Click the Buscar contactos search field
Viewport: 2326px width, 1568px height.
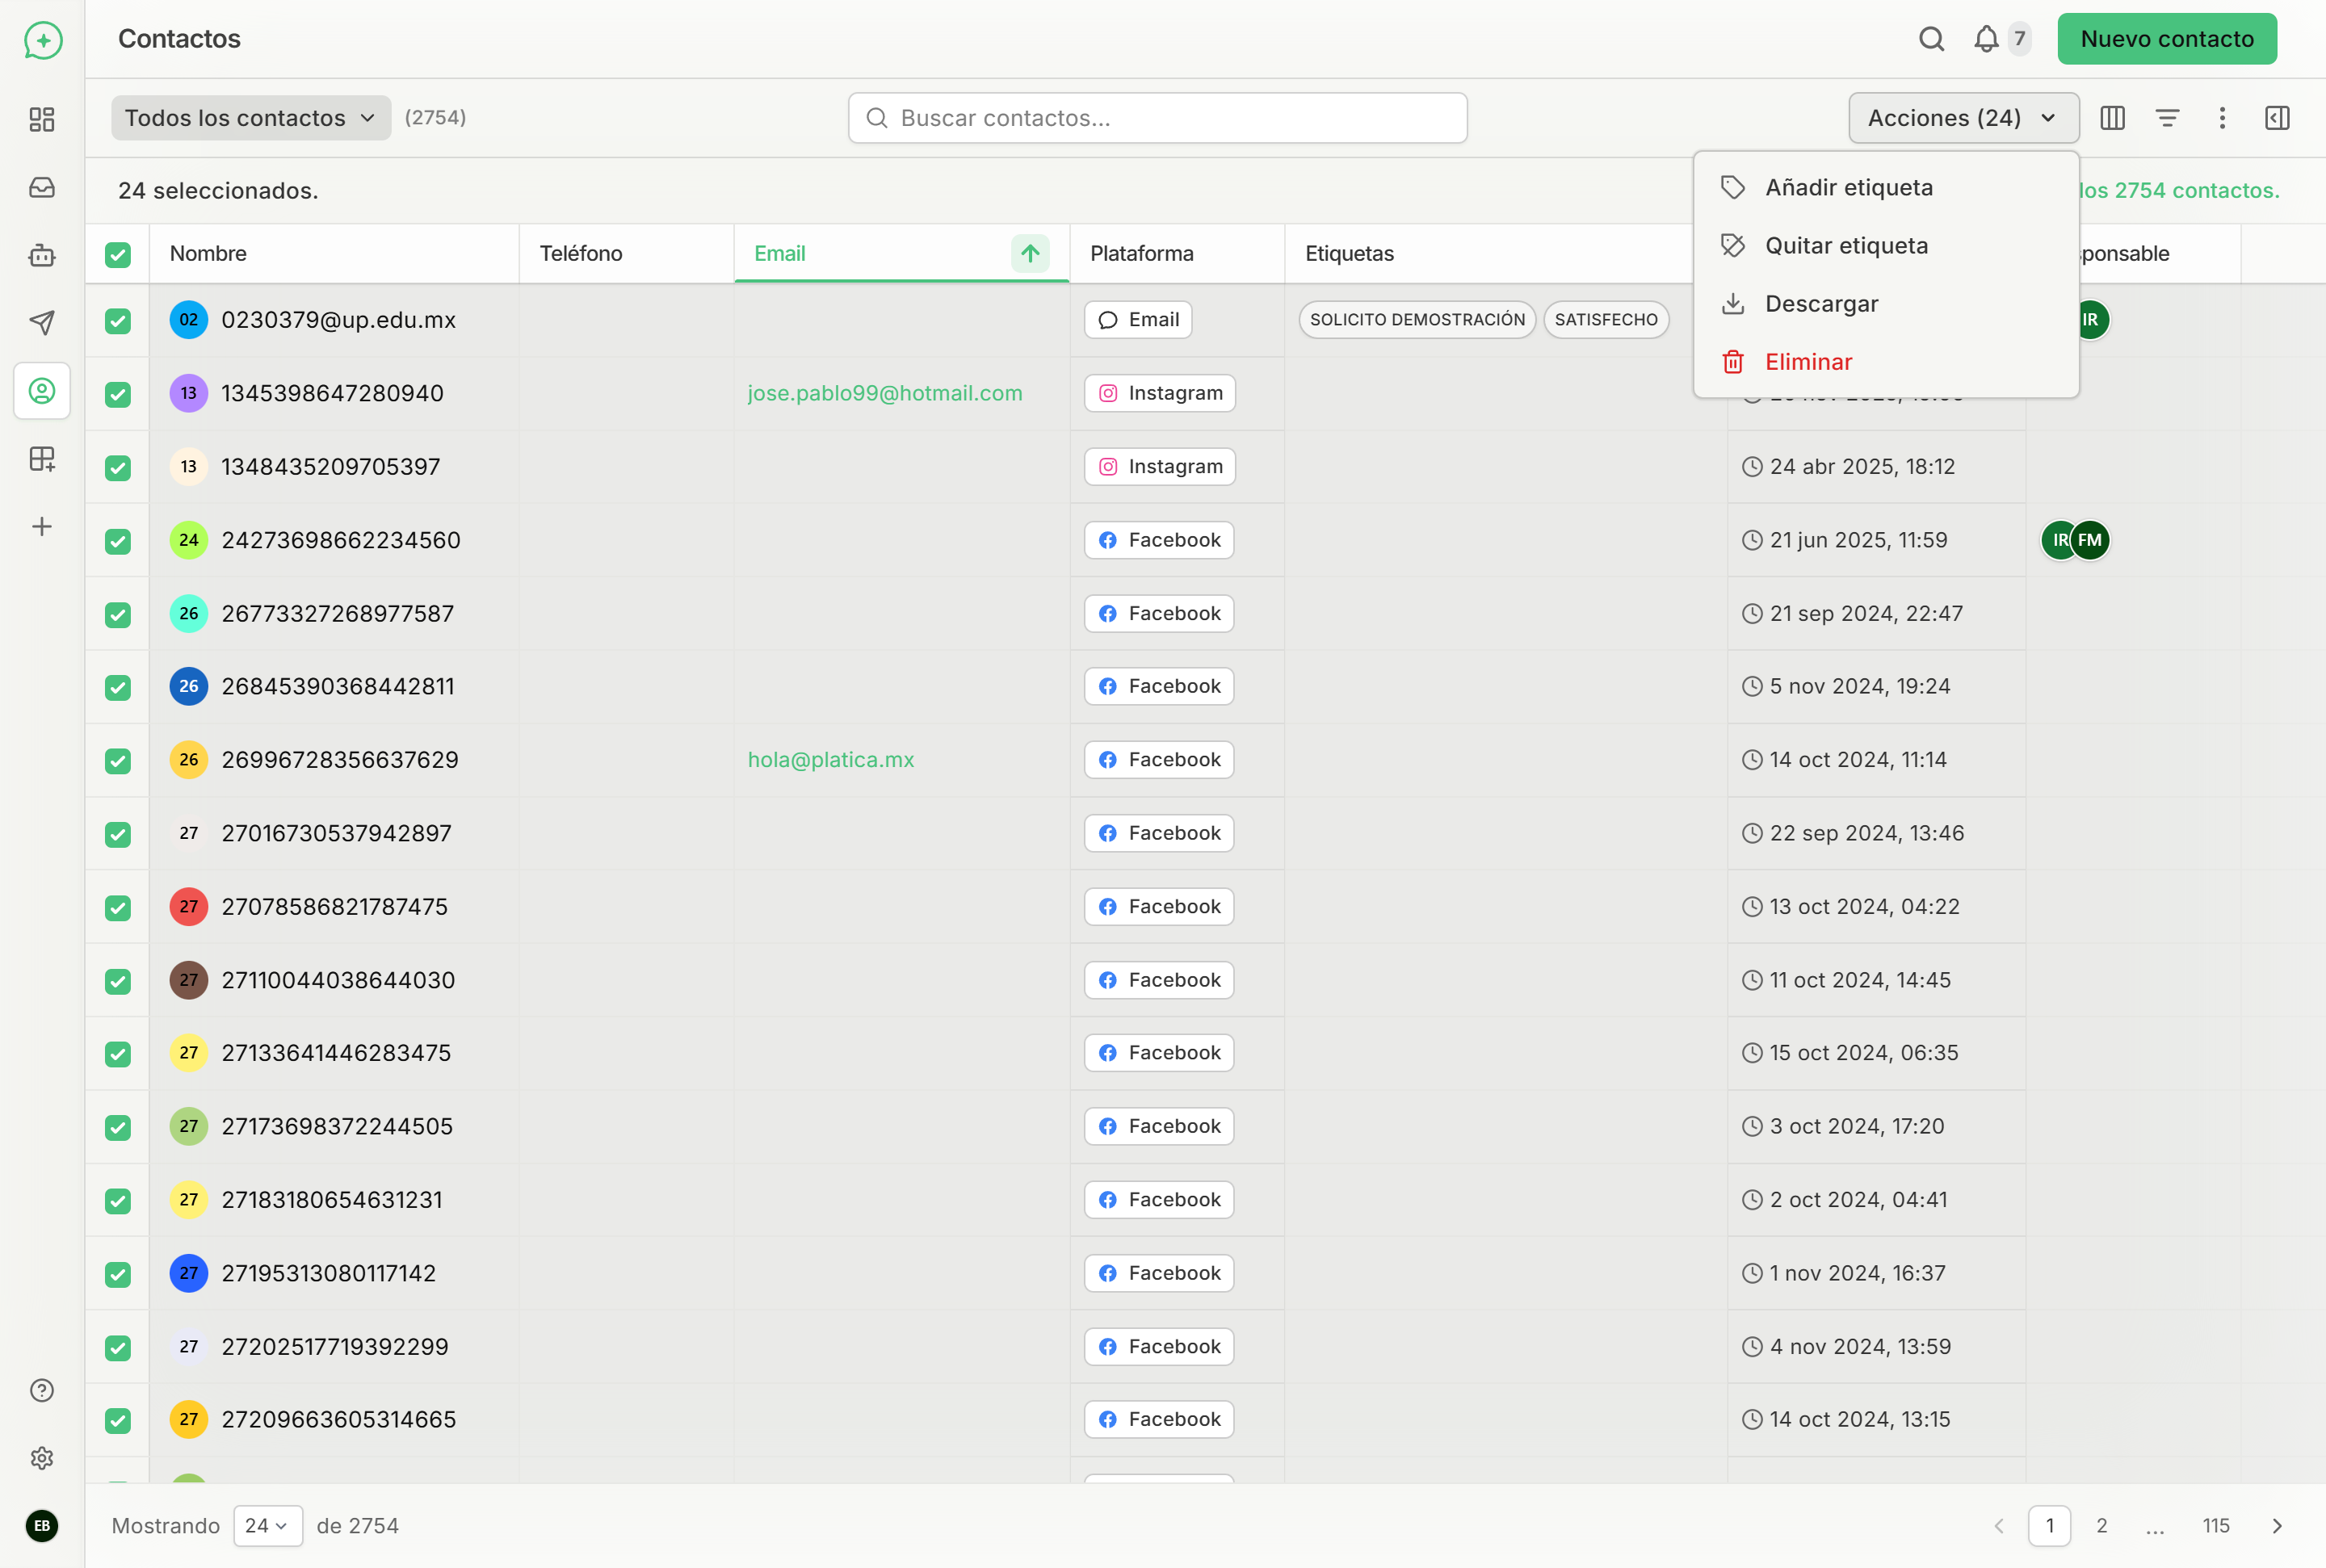[x=1157, y=118]
